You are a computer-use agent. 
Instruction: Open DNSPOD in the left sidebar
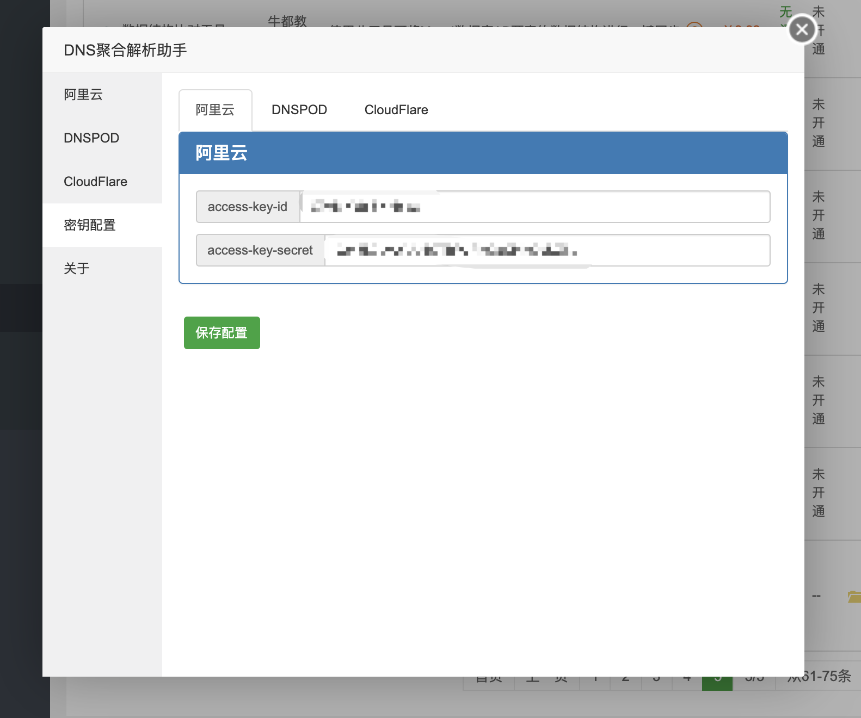(x=102, y=138)
